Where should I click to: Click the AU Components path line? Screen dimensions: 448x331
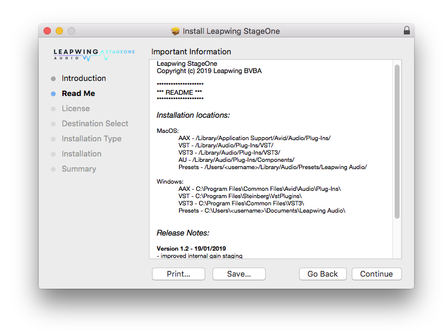click(x=236, y=160)
